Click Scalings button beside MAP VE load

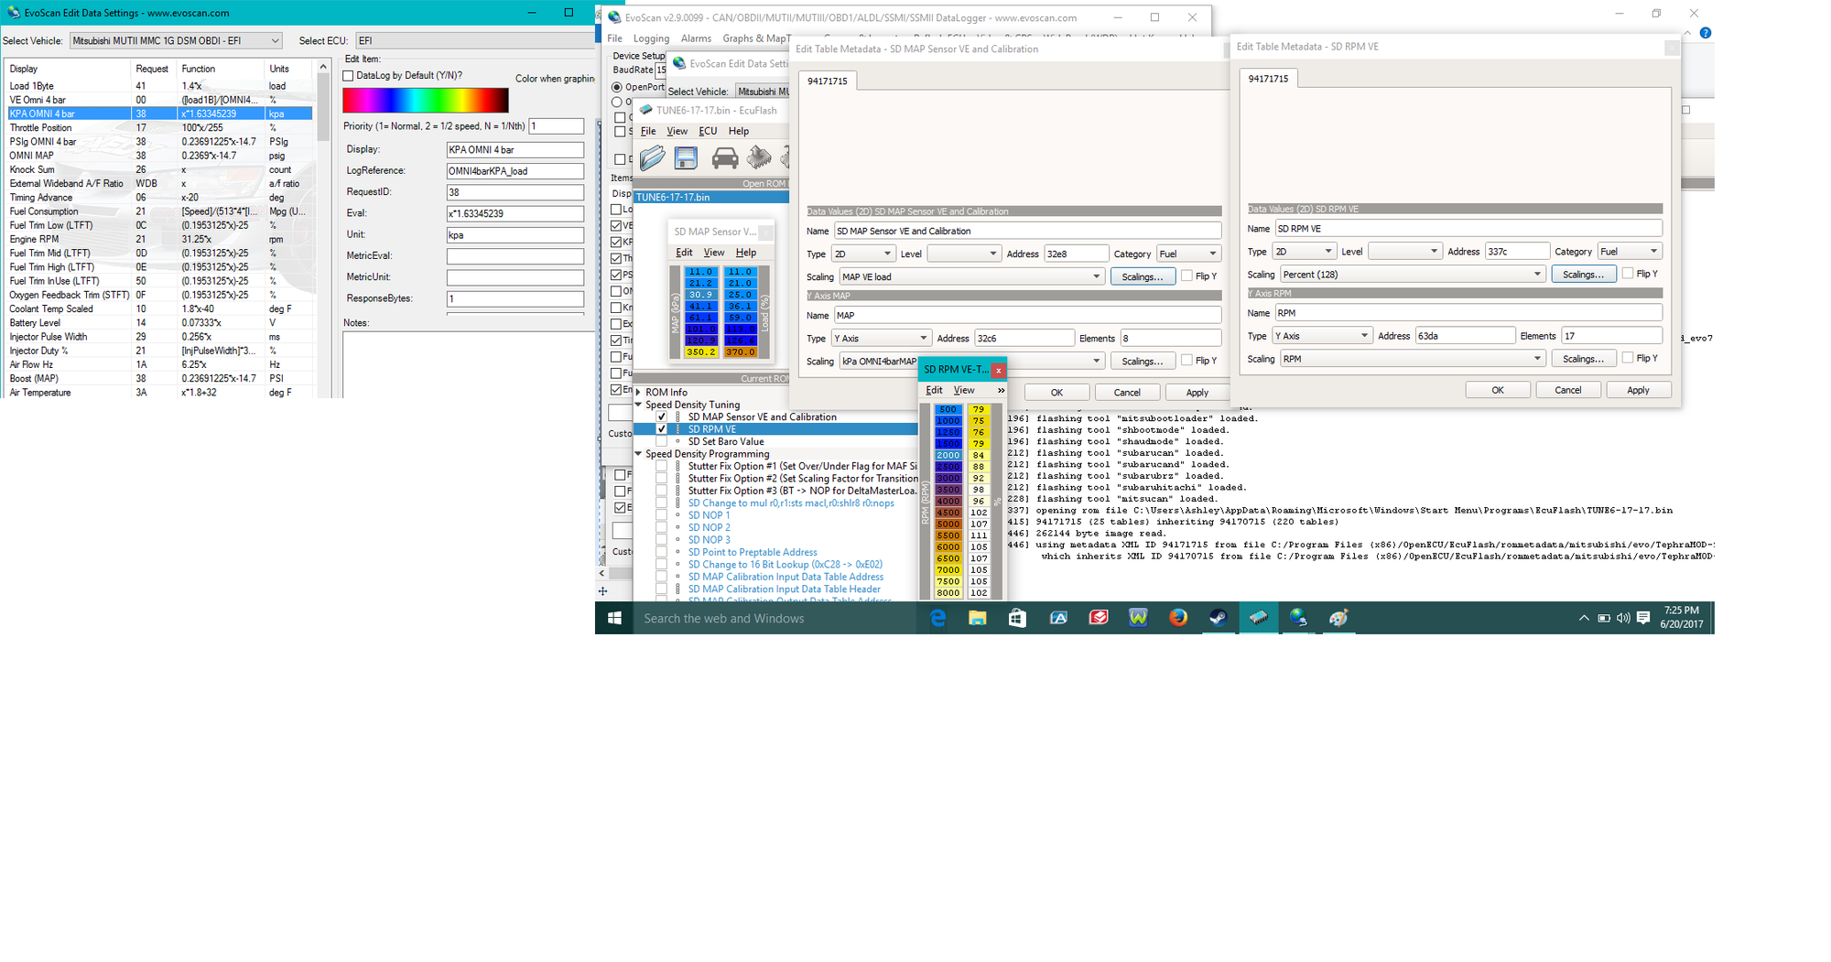pos(1142,276)
